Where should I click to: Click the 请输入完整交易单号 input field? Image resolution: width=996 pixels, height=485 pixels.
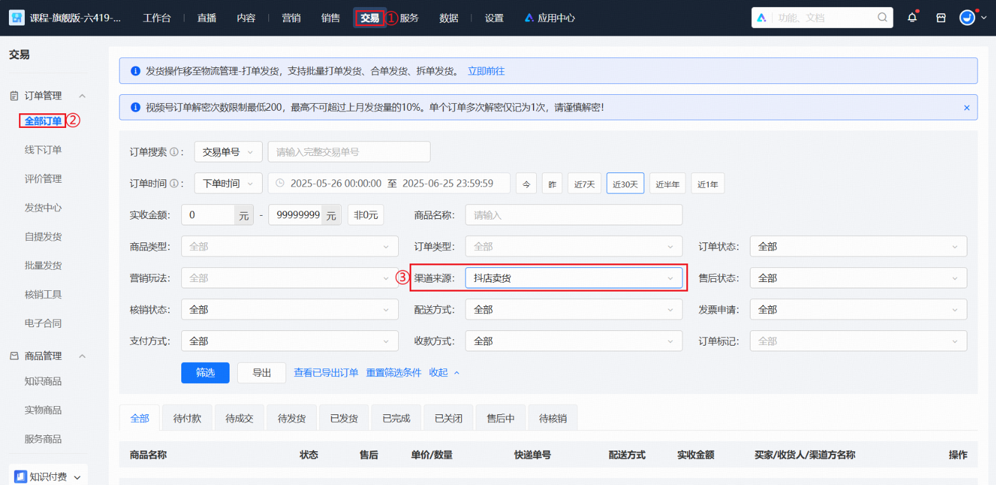coord(348,151)
